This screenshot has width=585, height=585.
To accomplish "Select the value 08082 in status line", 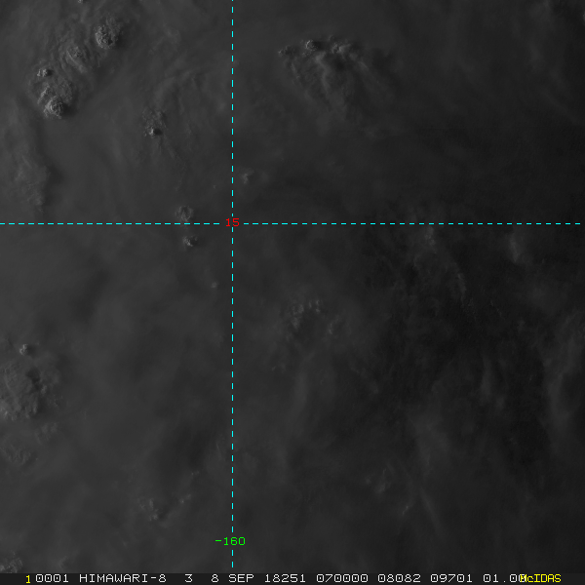I will coord(399,578).
